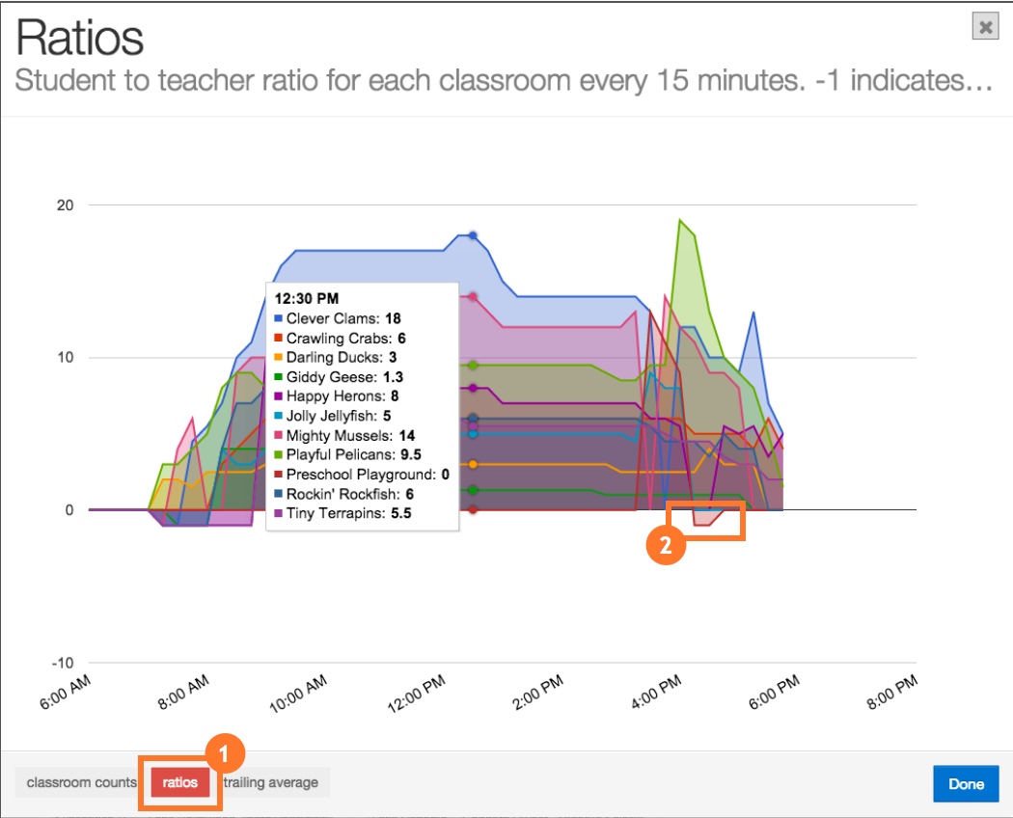1013x818 pixels.
Task: Click the Mighty Mussels data point at 14
Action: coord(473,297)
